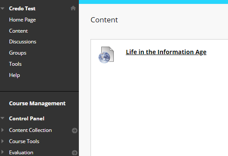This screenshot has width=228, height=156.
Task: Go to the Content menu item
Action: pyautogui.click(x=19, y=31)
